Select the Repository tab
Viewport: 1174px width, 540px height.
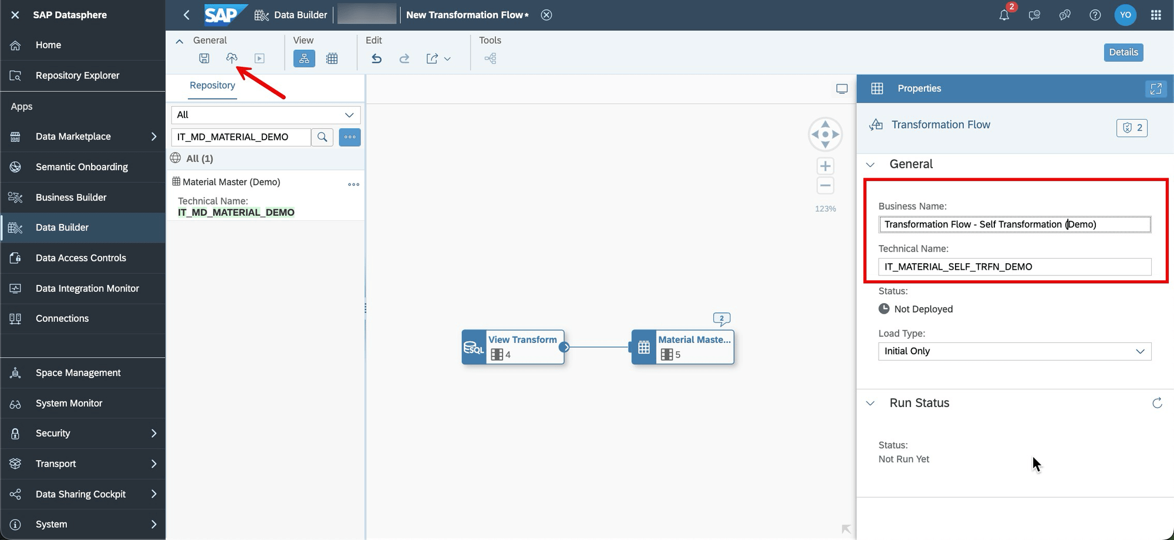(x=212, y=86)
